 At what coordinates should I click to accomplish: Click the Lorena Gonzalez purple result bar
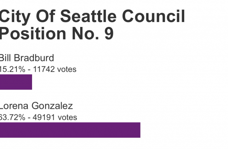coord(70,130)
